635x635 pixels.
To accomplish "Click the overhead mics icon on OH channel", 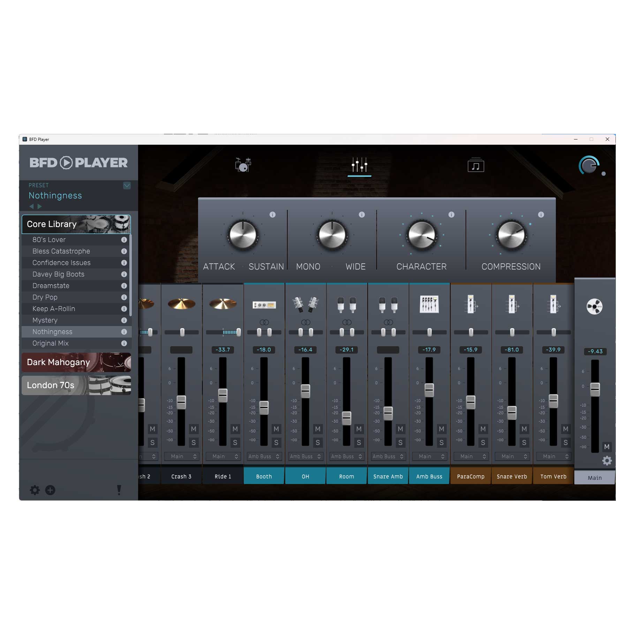I will (305, 304).
